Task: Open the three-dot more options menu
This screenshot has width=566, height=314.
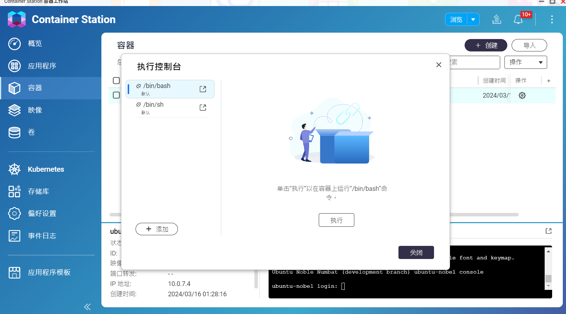Action: 552,20
